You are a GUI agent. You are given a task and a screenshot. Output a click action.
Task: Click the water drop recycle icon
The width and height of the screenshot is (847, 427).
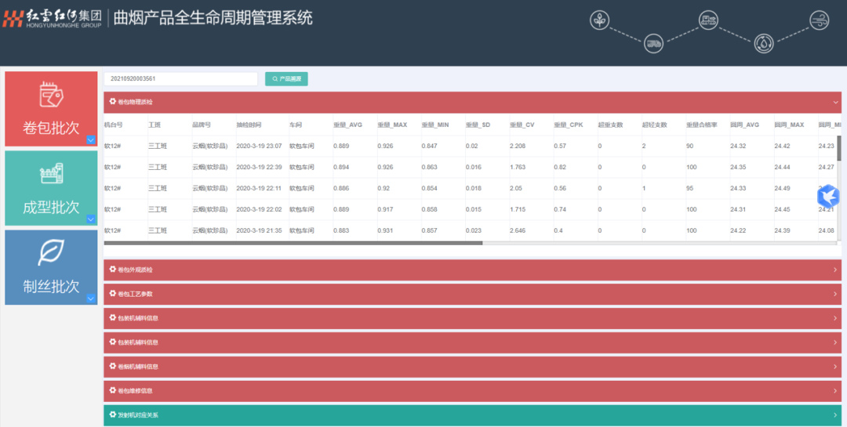[764, 43]
